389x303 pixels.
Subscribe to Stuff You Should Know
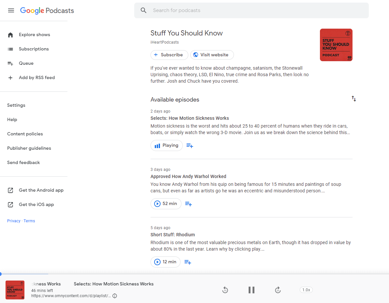tap(169, 55)
